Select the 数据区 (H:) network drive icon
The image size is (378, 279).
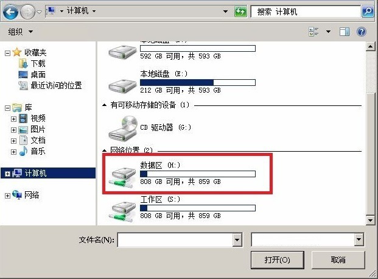[x=122, y=178]
